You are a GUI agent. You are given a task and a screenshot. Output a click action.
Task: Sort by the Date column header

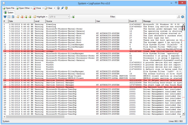tap(21, 21)
